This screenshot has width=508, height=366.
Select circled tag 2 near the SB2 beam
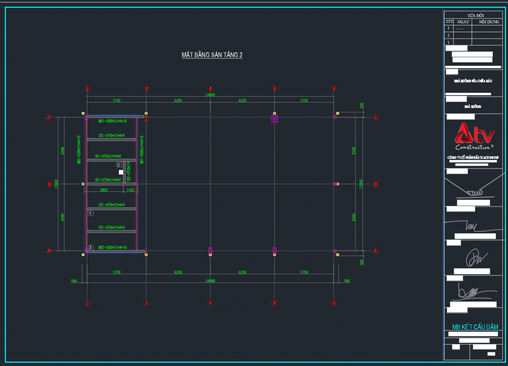[x=119, y=164]
